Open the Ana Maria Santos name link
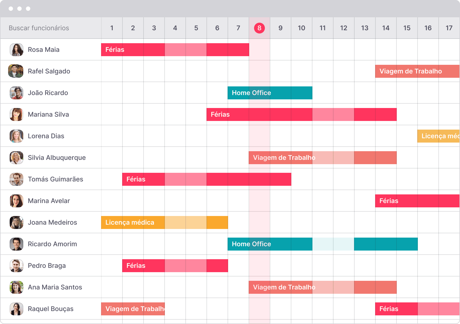Screen dimensions: 460x324 click(55, 287)
